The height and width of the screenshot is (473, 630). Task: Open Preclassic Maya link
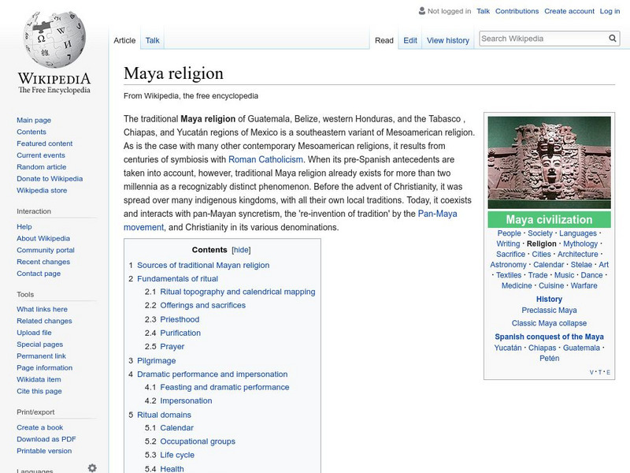click(549, 310)
